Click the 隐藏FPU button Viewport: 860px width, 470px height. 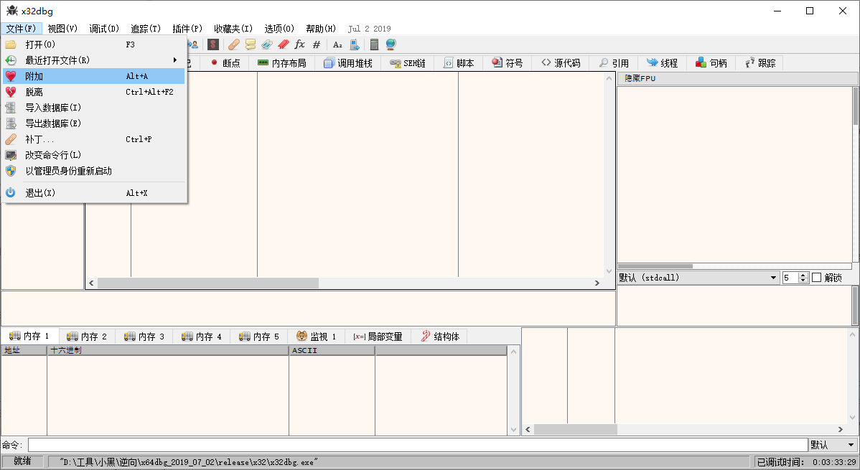coord(640,78)
